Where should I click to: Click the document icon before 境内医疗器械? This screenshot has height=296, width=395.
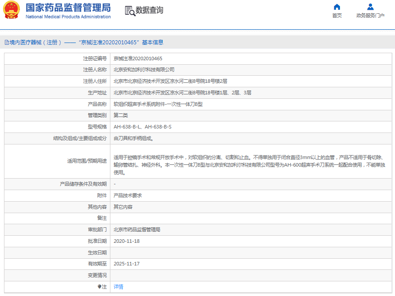[7, 43]
